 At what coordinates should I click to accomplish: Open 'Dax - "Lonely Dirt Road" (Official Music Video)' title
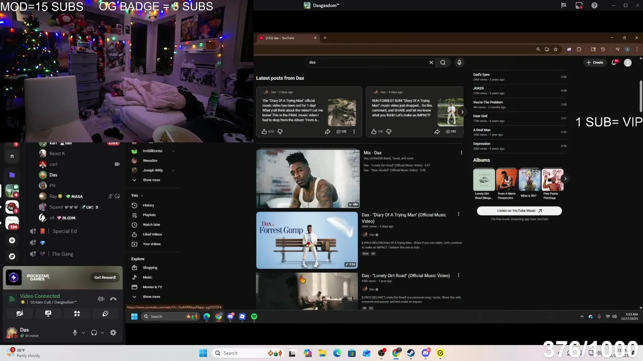click(x=405, y=275)
